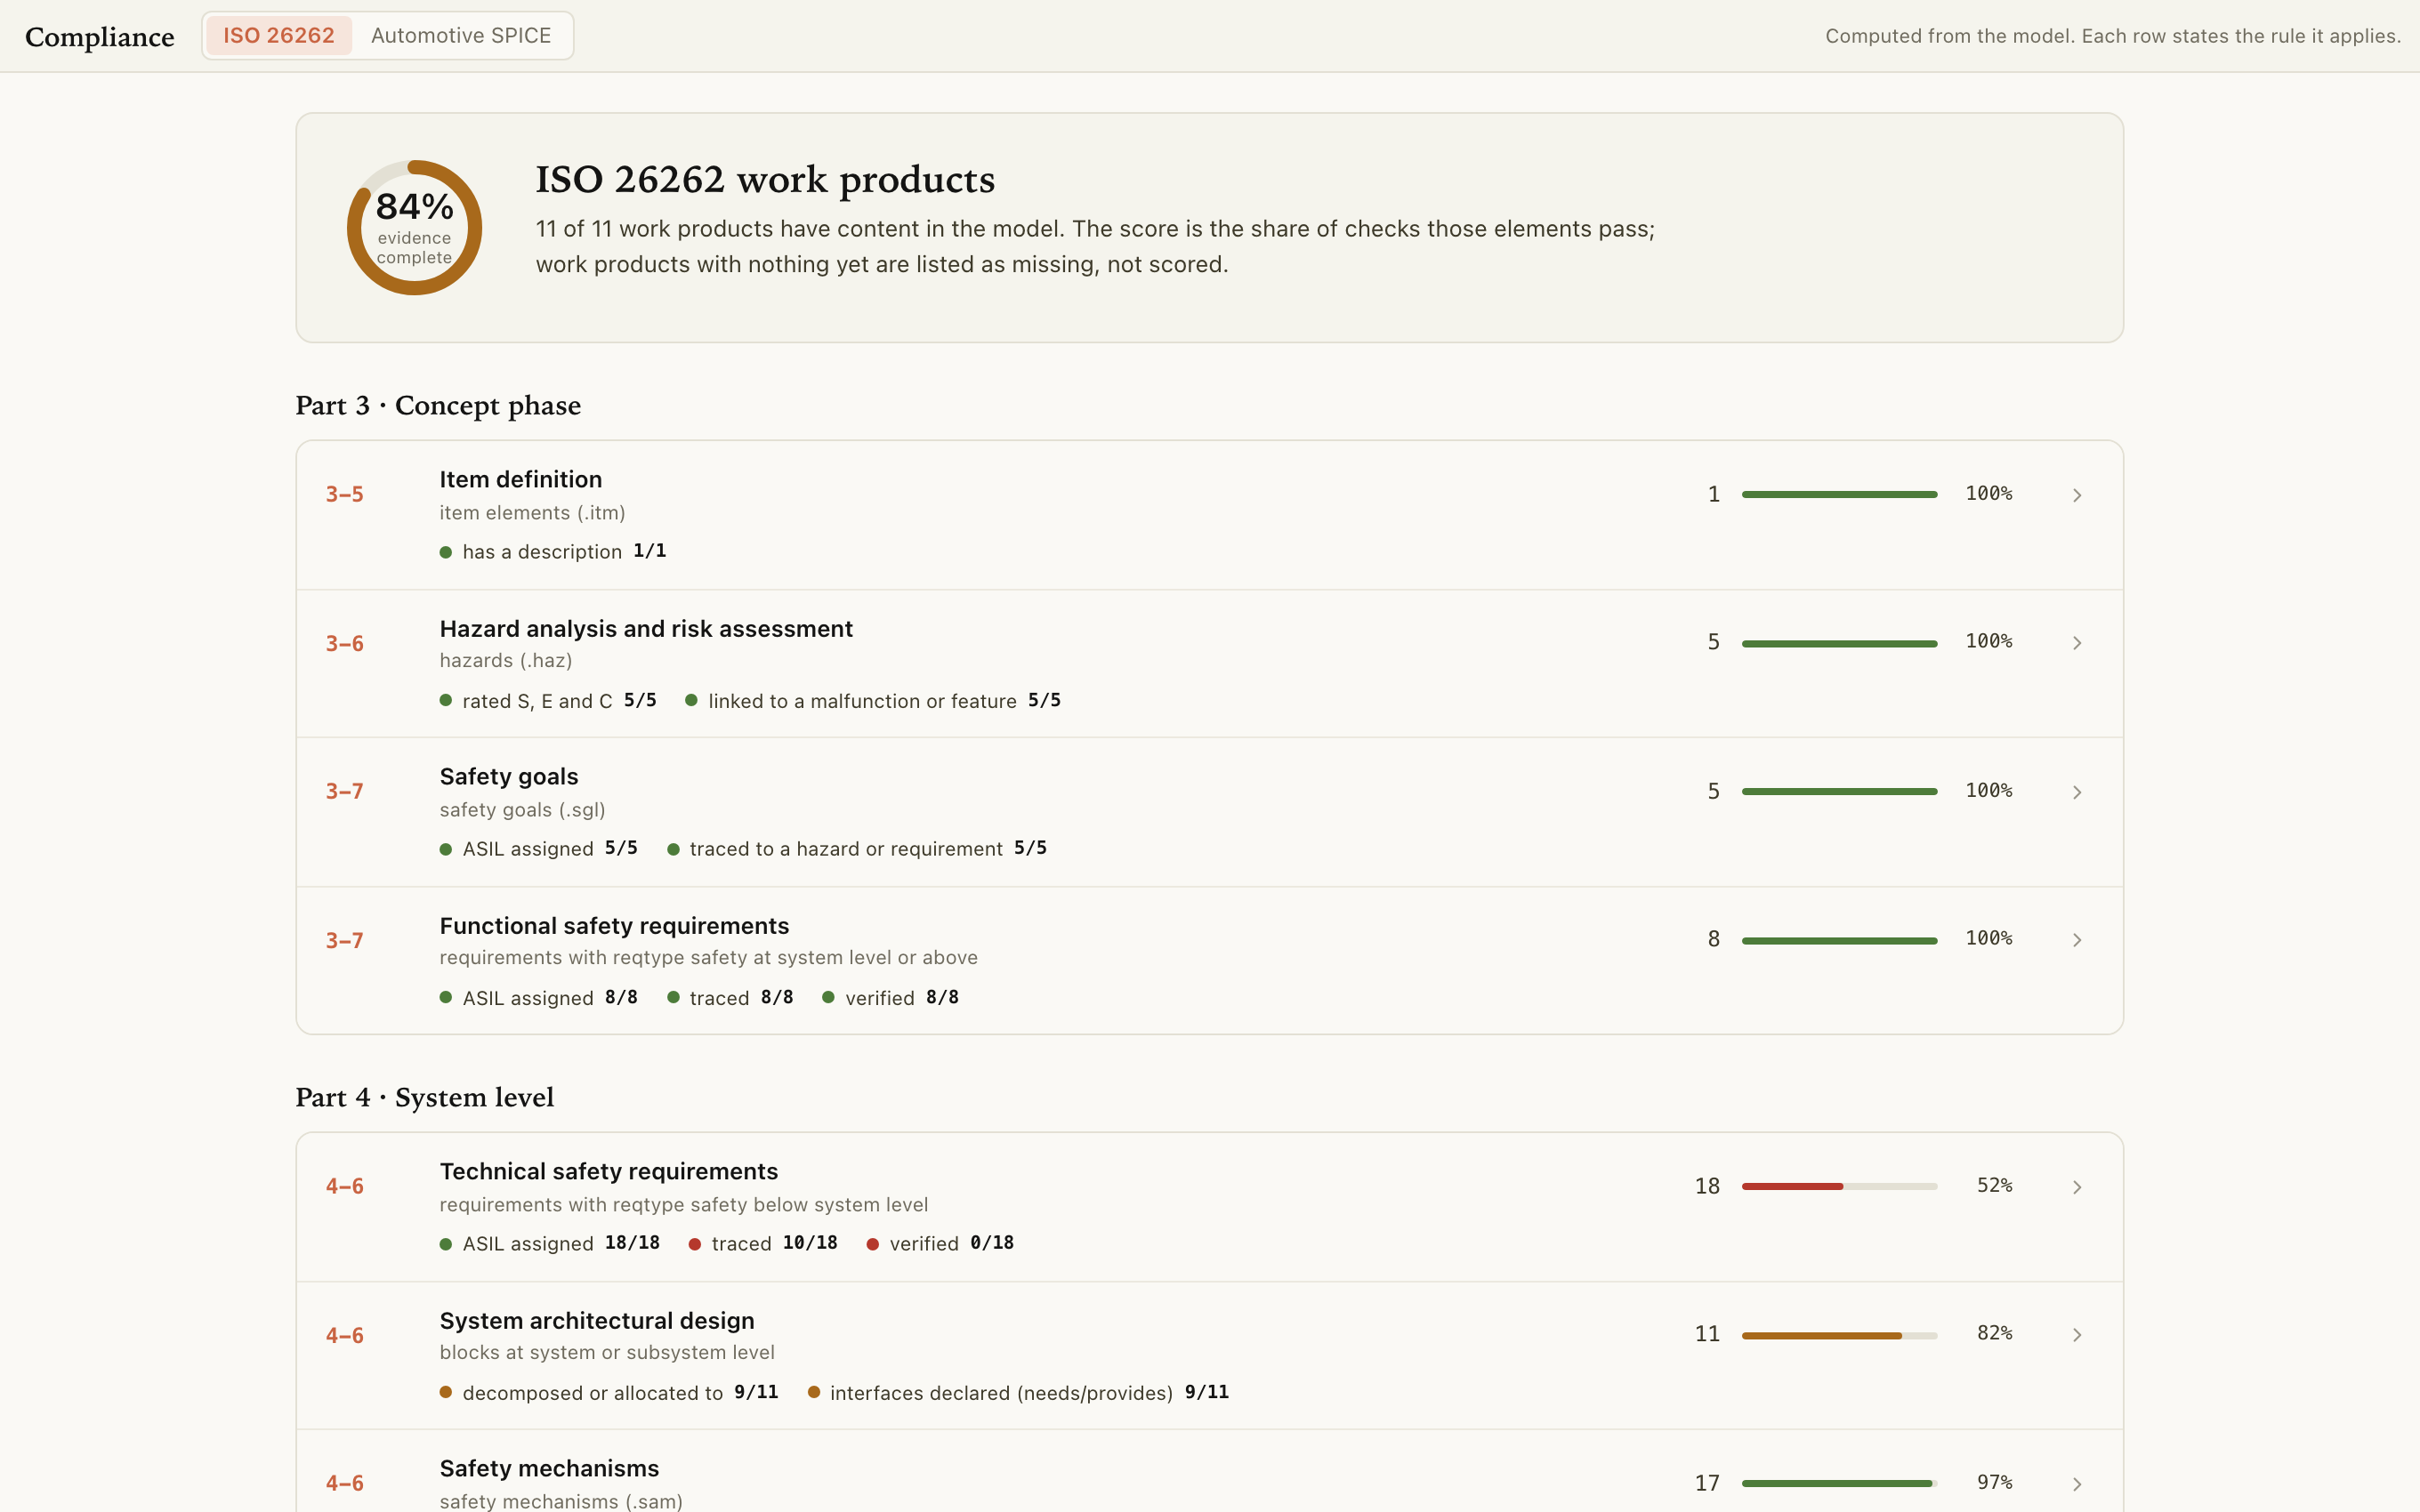Click the red dot beside 'verified 0/18'

[873, 1245]
